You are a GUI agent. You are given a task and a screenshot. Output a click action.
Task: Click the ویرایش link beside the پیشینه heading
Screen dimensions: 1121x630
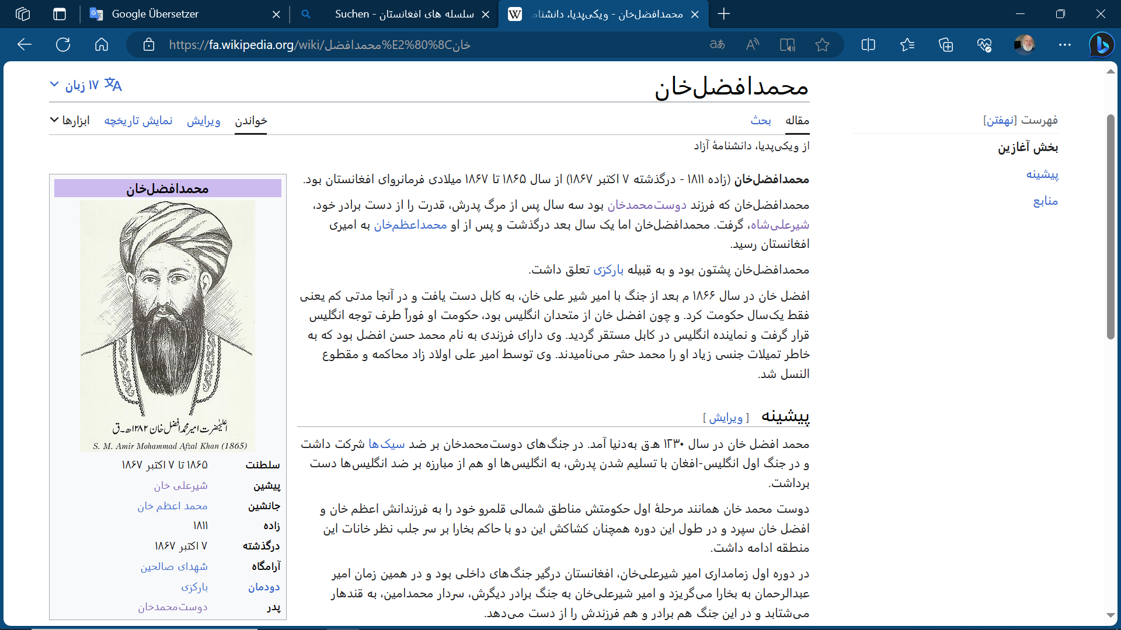(726, 418)
